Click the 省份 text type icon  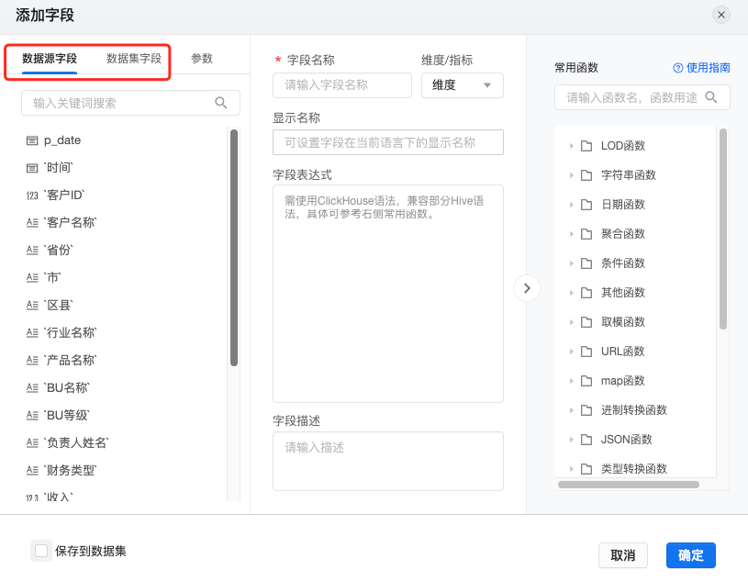pyautogui.click(x=32, y=250)
